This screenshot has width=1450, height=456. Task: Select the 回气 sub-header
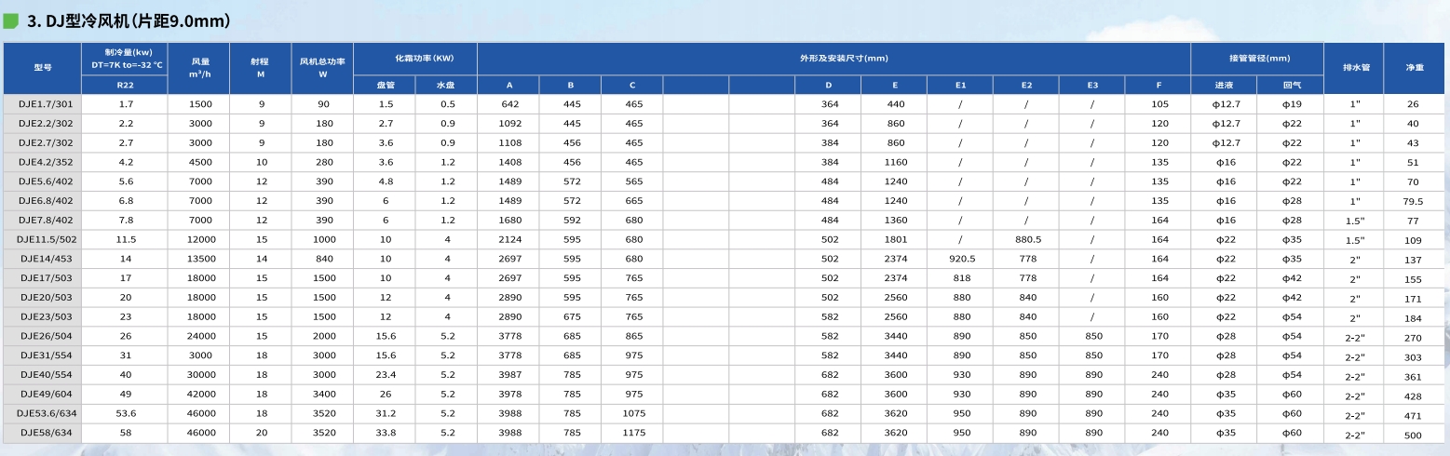pos(1292,85)
